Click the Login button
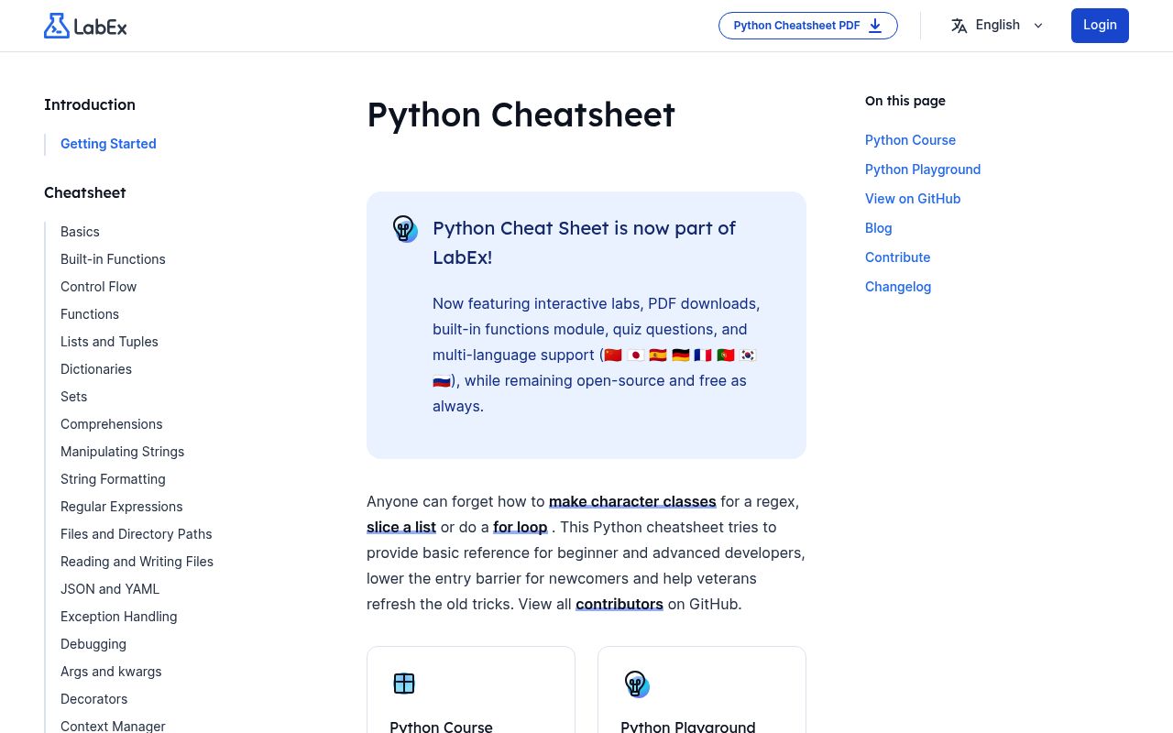 [x=1100, y=25]
